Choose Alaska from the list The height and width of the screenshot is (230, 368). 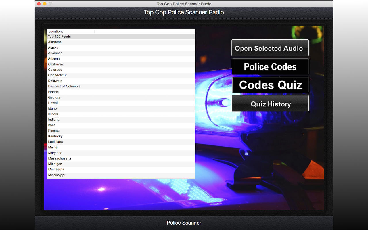pyautogui.click(x=121, y=48)
